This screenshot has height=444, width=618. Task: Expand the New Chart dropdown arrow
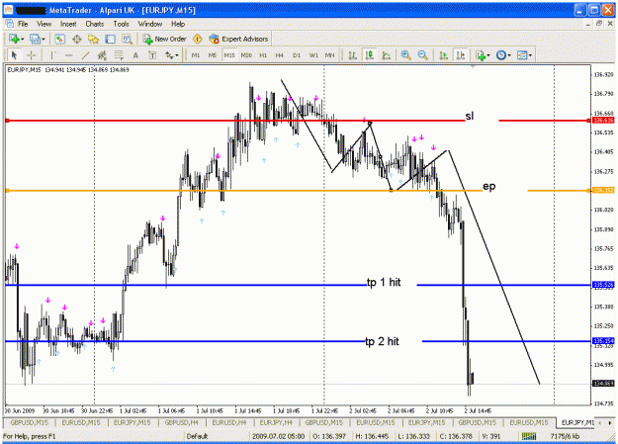coord(23,39)
